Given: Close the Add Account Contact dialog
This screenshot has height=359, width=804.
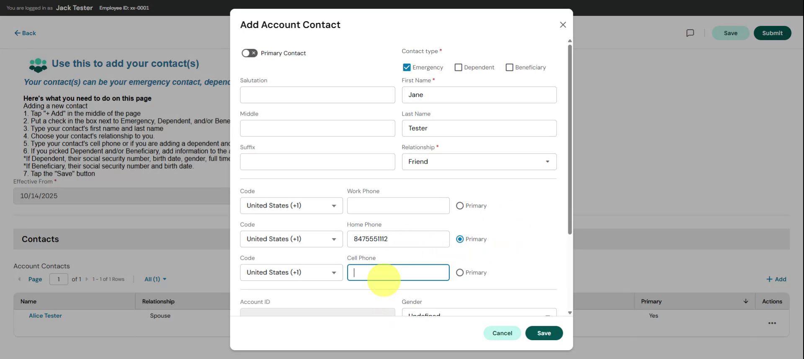Looking at the screenshot, I should point(563,25).
